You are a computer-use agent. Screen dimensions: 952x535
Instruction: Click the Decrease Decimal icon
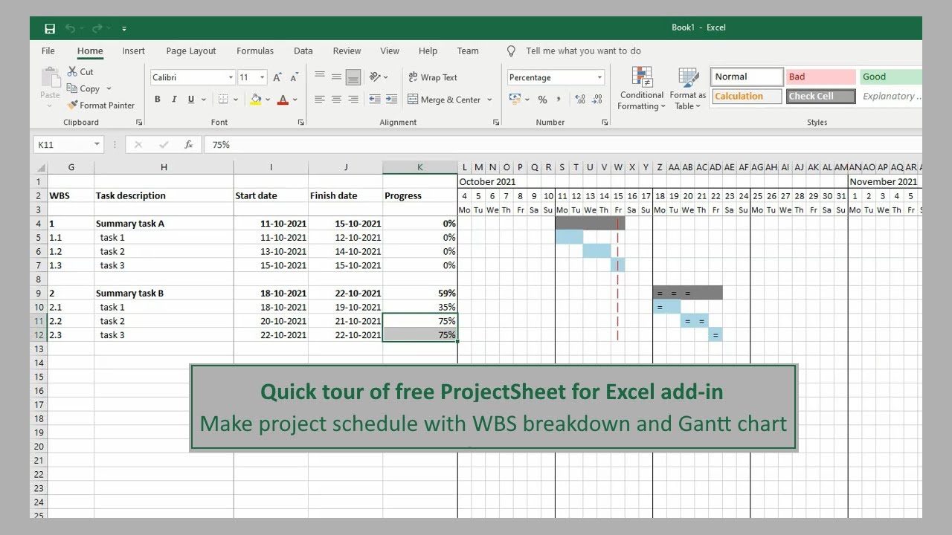(599, 100)
